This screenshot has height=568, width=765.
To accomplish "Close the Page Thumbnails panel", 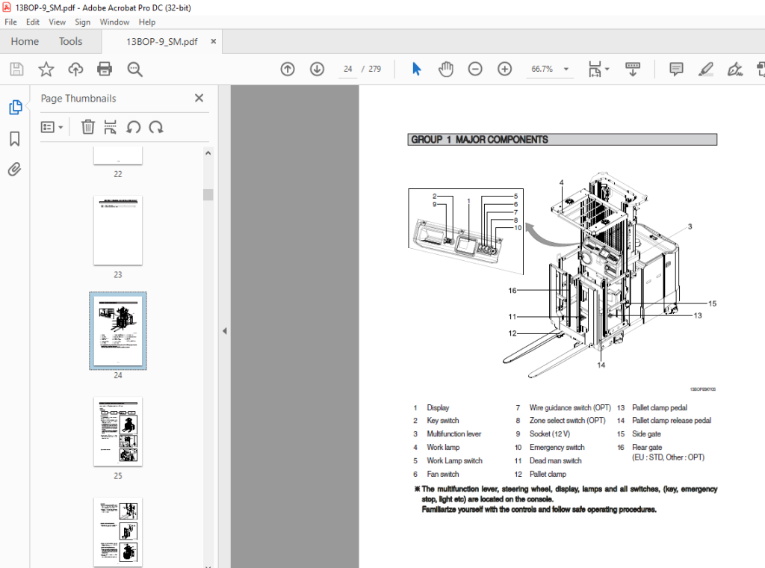I will 199,98.
